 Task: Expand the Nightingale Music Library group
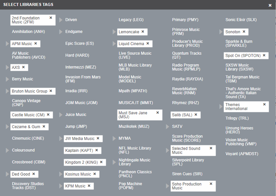coord(114,162)
